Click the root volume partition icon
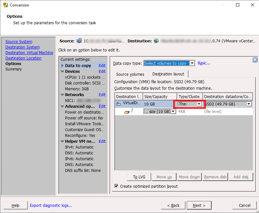The height and width of the screenshot is (213, 259). [x=127, y=112]
